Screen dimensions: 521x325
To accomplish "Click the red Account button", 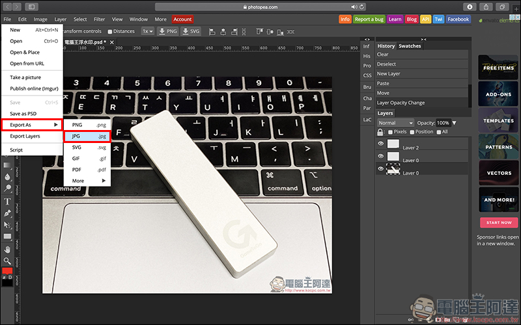I will click(x=182, y=19).
